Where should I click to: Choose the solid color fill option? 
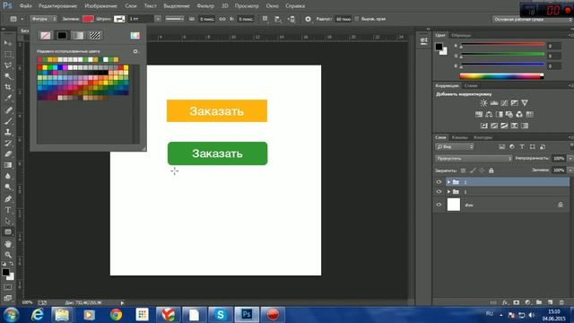(x=62, y=35)
